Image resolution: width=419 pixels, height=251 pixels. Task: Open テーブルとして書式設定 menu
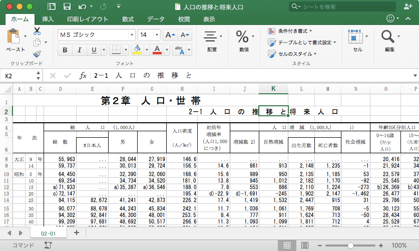tap(302, 42)
